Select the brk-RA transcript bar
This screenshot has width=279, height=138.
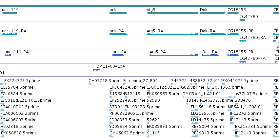pos(118,34)
